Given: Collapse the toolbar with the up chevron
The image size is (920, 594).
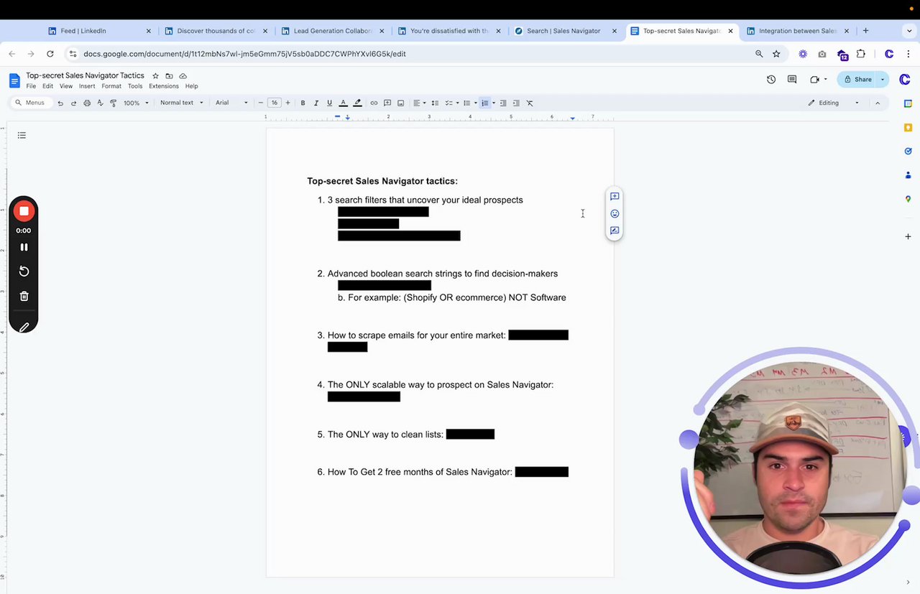Looking at the screenshot, I should pos(878,103).
